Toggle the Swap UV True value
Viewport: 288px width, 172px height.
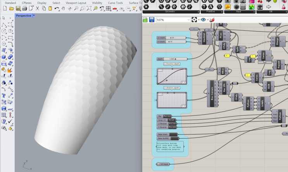[x=172, y=120]
